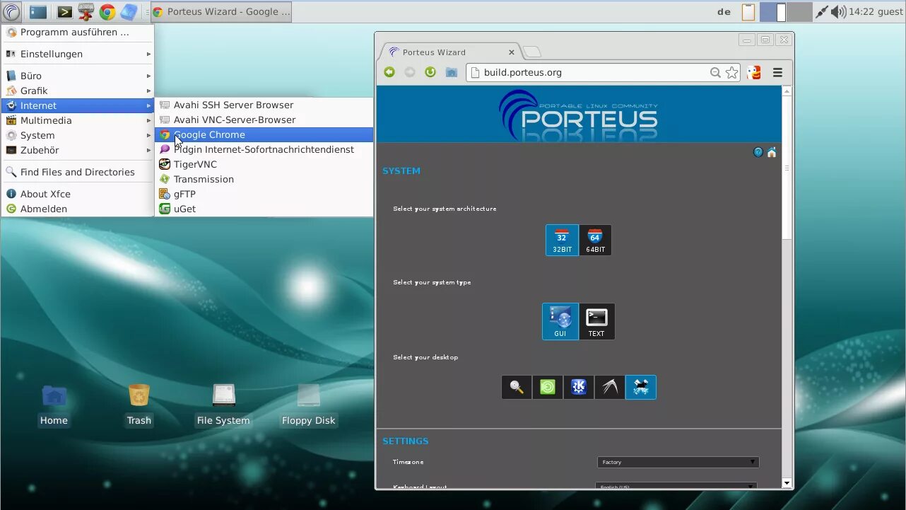Choose the GUI system type
Image resolution: width=906 pixels, height=510 pixels.
point(560,322)
